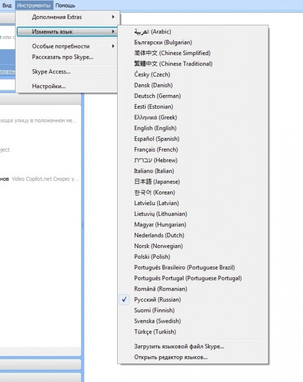This screenshot has width=303, height=382.
Task: Open Настройки menu entry
Action: (68, 86)
